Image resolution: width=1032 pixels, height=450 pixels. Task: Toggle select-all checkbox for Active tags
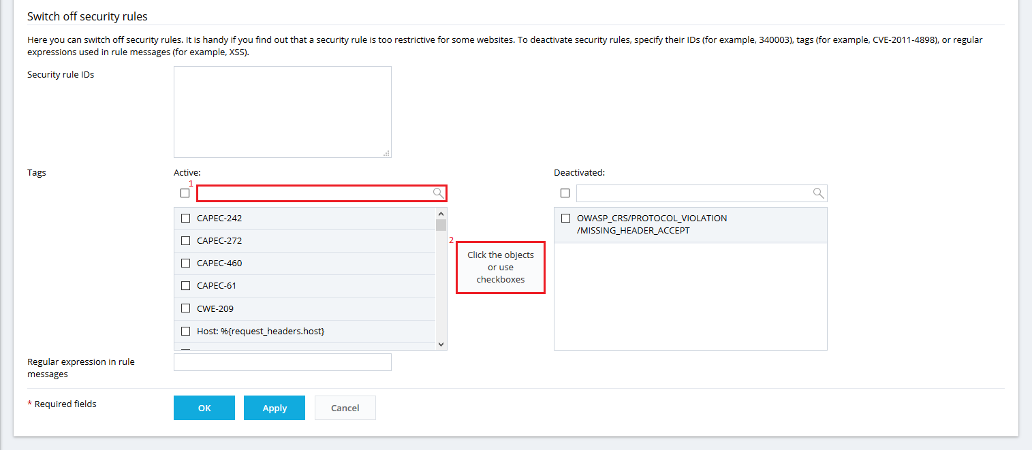tap(185, 193)
